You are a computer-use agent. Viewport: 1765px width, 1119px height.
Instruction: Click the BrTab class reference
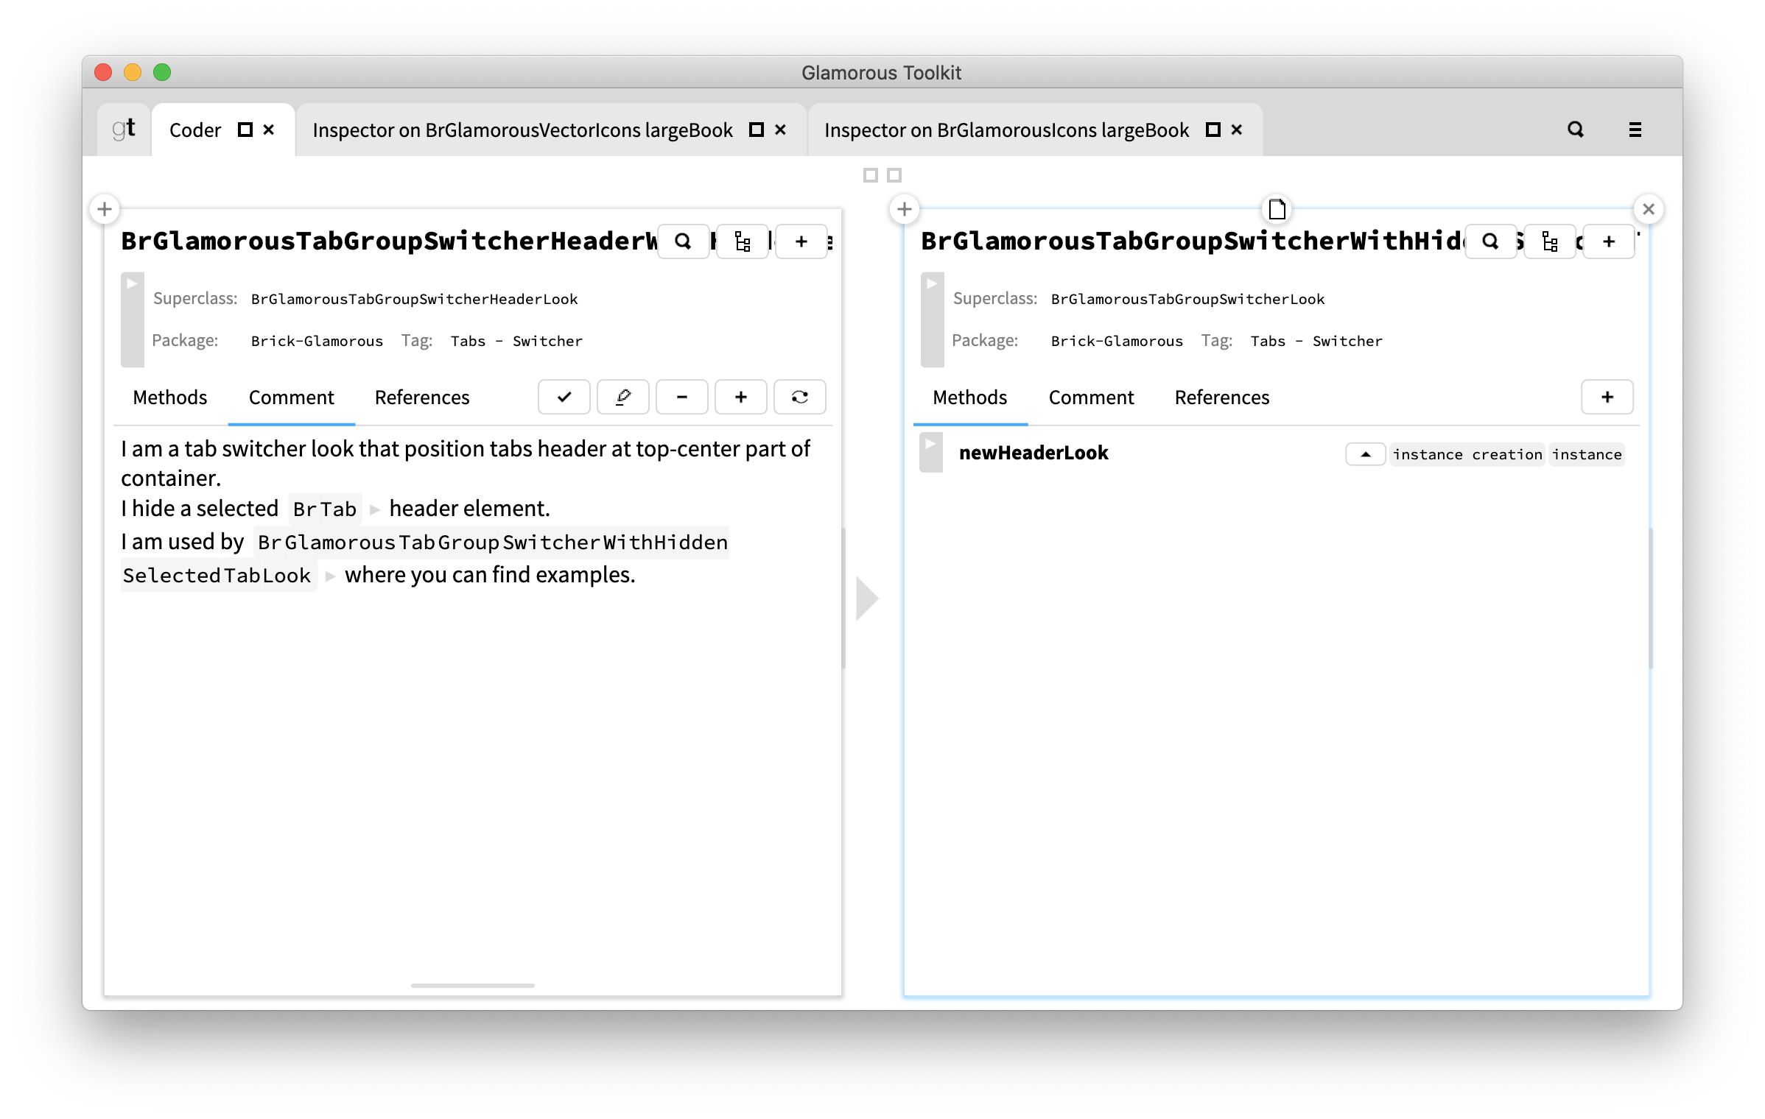pyautogui.click(x=325, y=509)
